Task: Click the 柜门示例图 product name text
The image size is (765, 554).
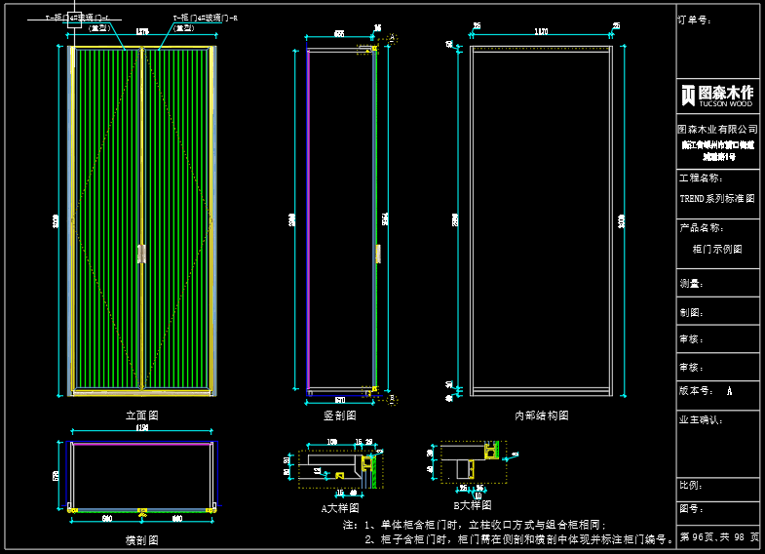Action: click(717, 249)
